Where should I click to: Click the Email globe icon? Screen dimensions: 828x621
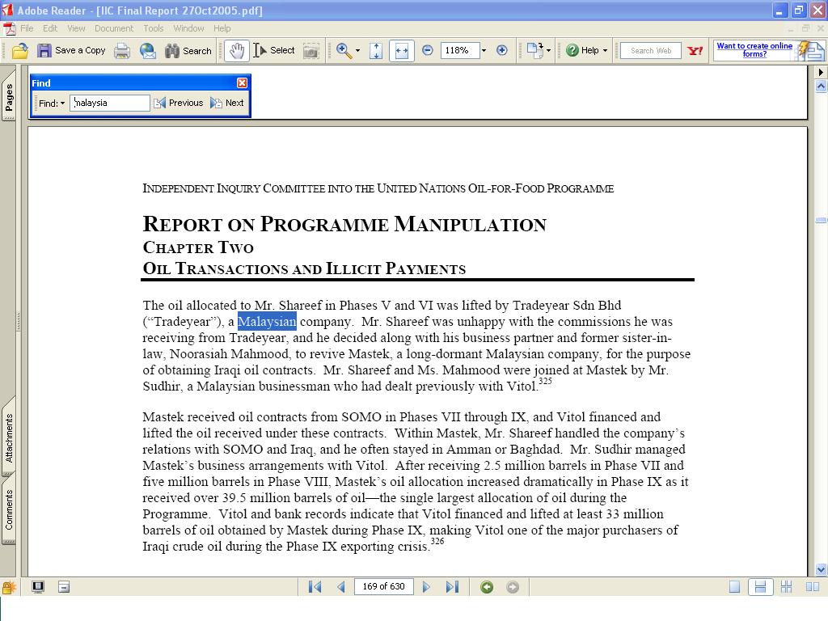[x=148, y=51]
